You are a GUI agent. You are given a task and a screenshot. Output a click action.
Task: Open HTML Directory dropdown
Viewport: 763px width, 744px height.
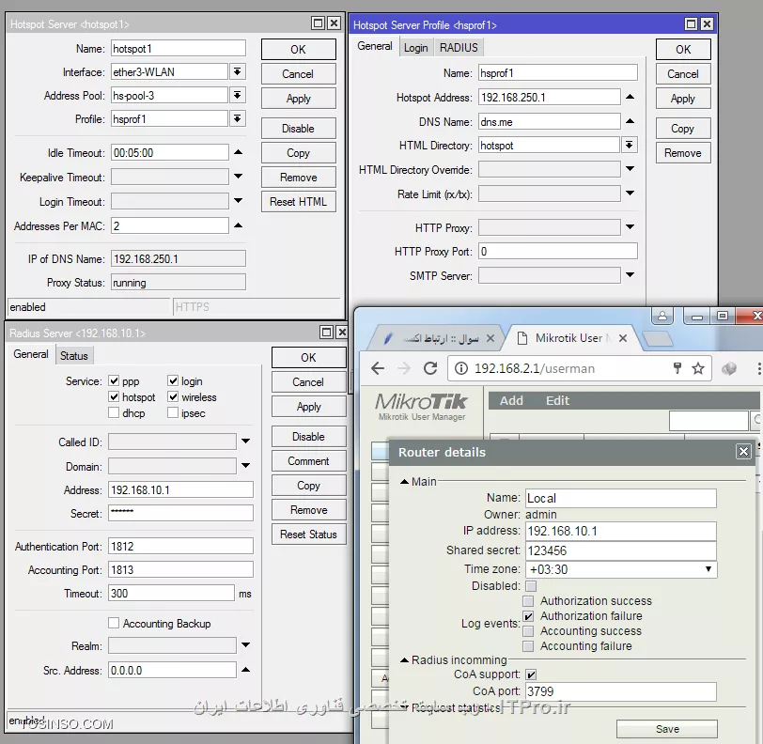pos(630,145)
